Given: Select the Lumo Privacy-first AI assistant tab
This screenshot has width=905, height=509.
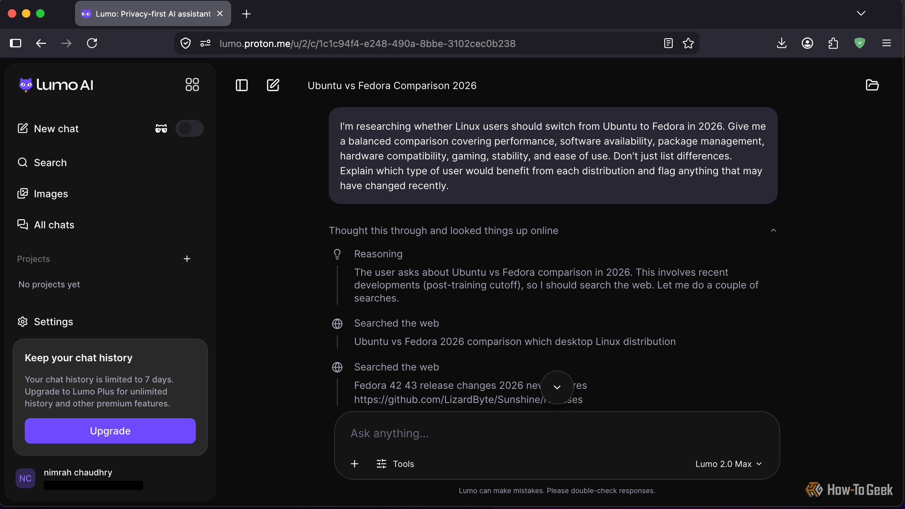Looking at the screenshot, I should coord(153,13).
